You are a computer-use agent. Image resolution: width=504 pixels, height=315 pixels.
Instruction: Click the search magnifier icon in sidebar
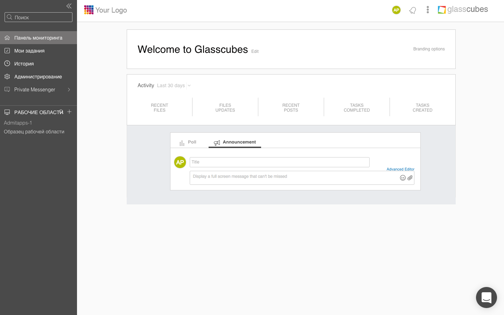coord(9,17)
